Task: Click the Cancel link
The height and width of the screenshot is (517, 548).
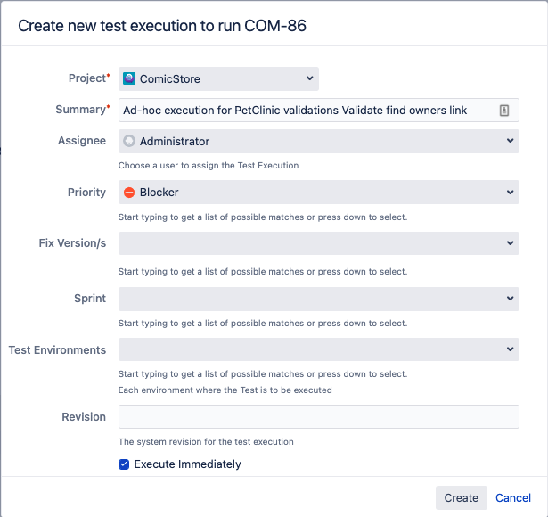Action: pyautogui.click(x=513, y=497)
